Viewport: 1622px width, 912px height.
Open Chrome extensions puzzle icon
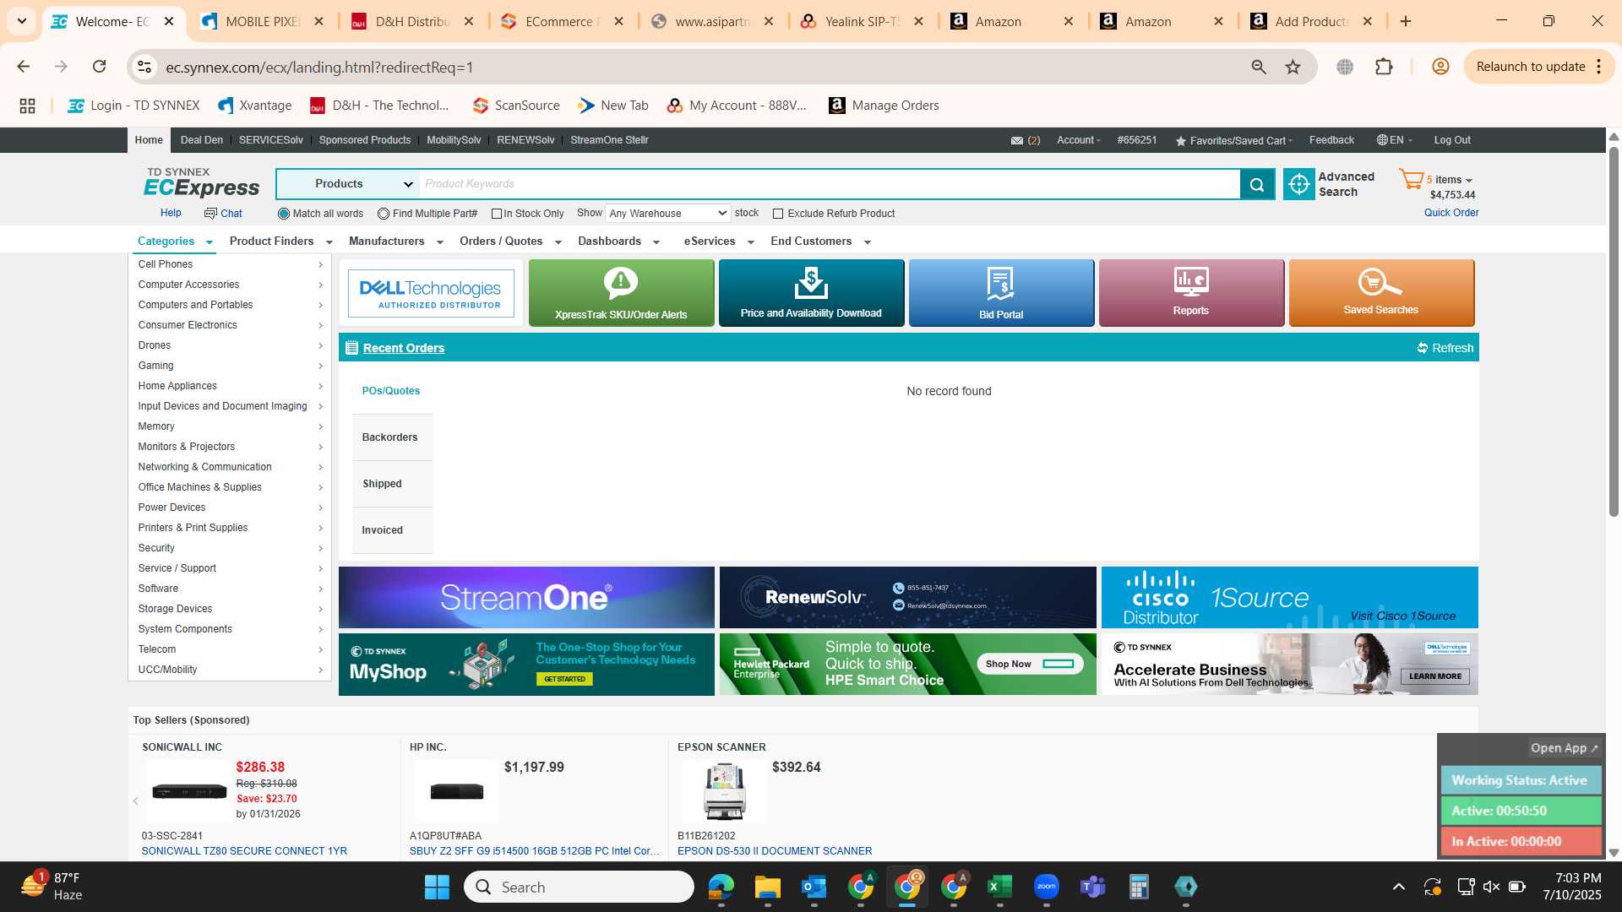coord(1384,67)
